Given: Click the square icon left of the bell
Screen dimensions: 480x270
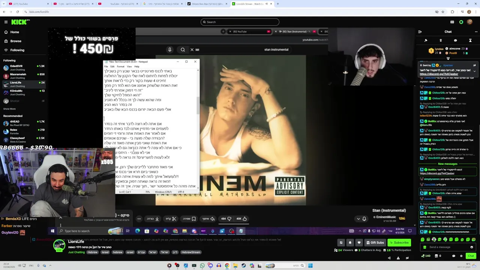Looking at the screenshot, I should [x=341, y=243].
